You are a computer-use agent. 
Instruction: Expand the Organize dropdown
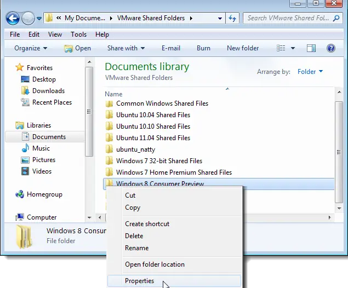pyautogui.click(x=31, y=48)
